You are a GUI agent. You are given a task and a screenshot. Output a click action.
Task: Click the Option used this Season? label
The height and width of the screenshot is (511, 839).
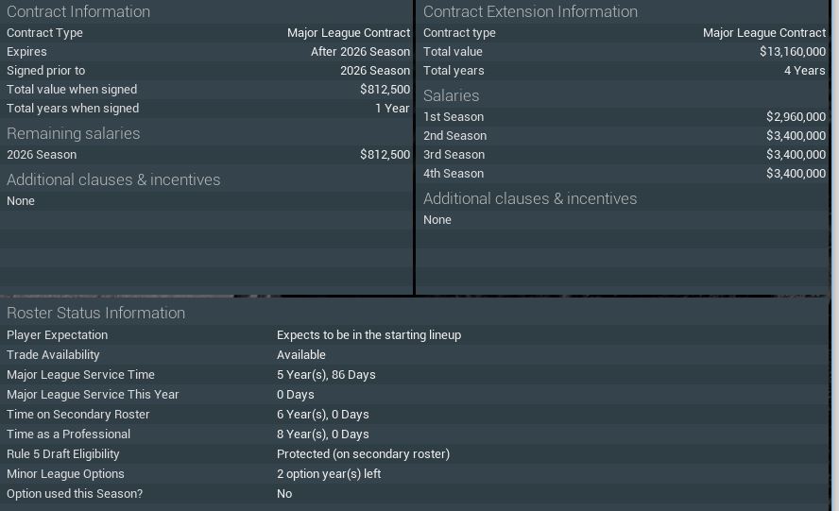(75, 493)
